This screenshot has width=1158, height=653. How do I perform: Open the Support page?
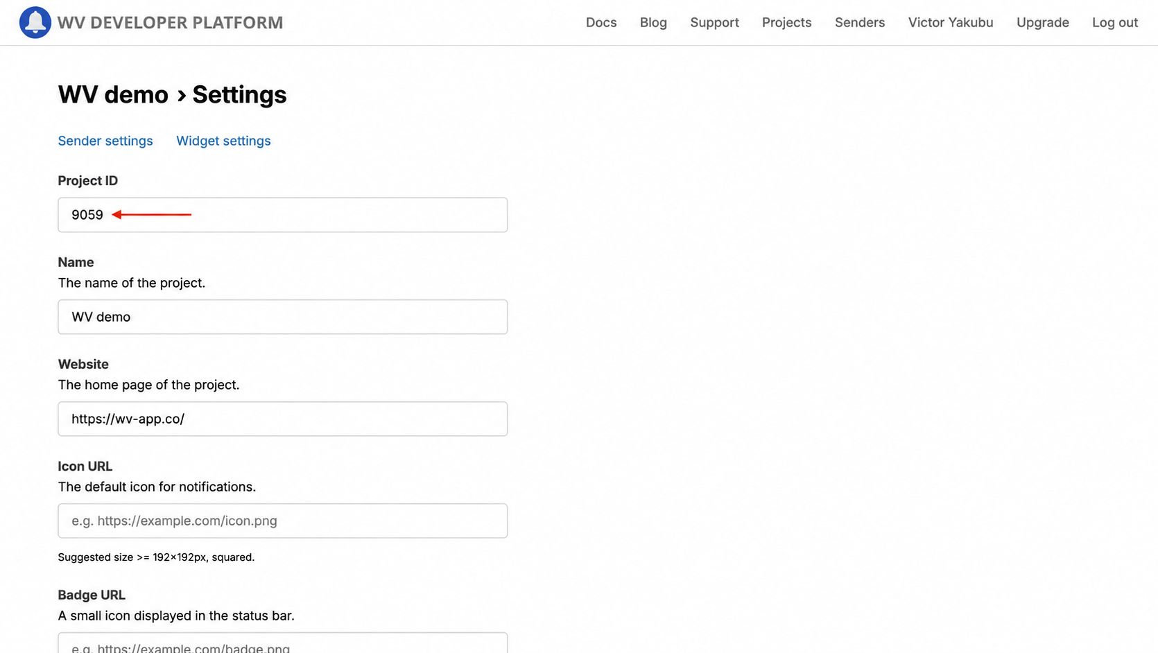[714, 22]
